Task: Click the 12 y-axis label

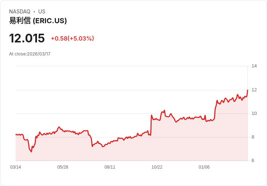Action: click(x=254, y=90)
